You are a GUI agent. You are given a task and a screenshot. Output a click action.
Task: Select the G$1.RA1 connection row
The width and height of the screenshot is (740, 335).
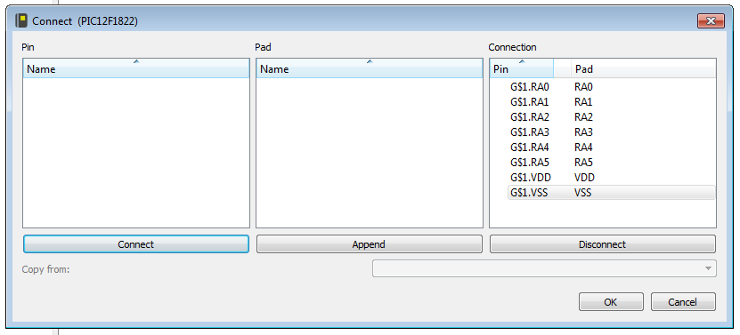(611, 102)
